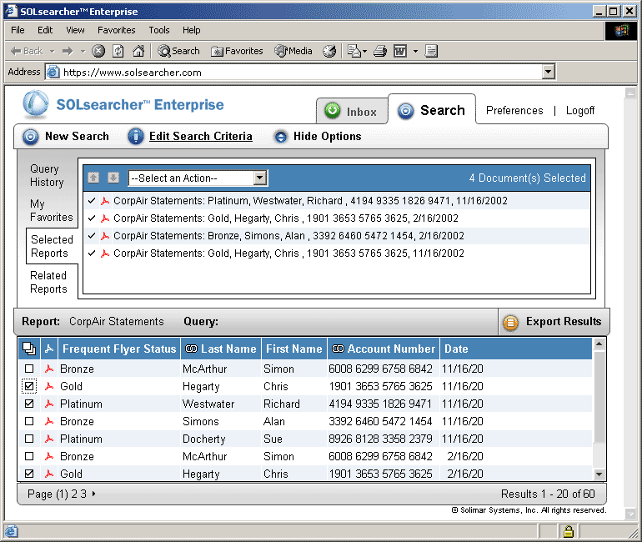This screenshot has height=542, width=642.
Task: Uncheck the Gold Hegarty 11/16 row checkbox
Action: [29, 386]
